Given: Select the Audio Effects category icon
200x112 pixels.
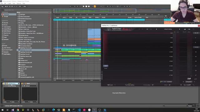Looking at the screenshot, I should 3,29.
